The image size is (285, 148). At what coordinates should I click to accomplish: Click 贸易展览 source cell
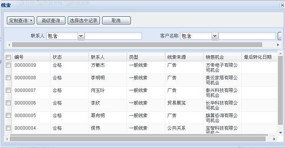[x=184, y=105]
